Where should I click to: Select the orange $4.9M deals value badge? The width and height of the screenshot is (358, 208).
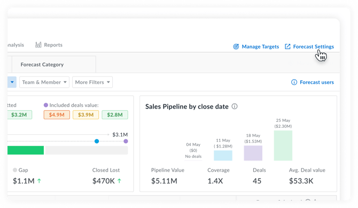point(57,115)
